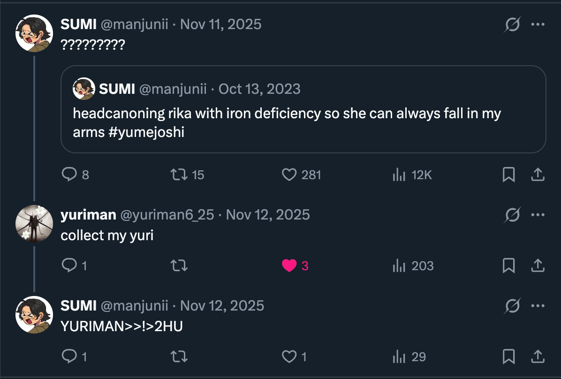561x379 pixels.
Task: Open yuriman's profile via @yuriman6_25 handle
Action: 167,215
